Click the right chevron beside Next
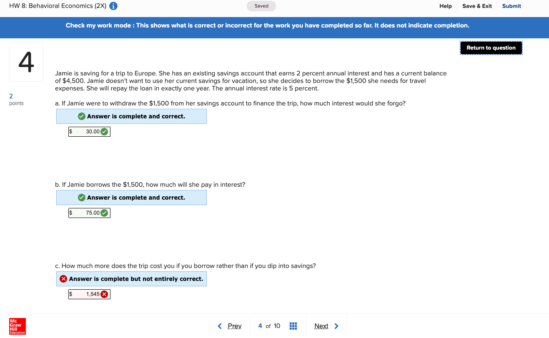Viewport: 549px width, 338px height. click(x=336, y=326)
